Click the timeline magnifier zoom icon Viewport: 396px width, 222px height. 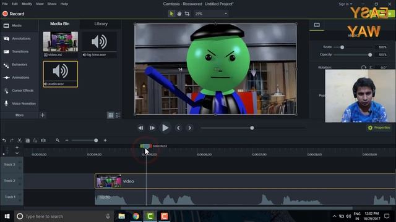tap(58, 140)
